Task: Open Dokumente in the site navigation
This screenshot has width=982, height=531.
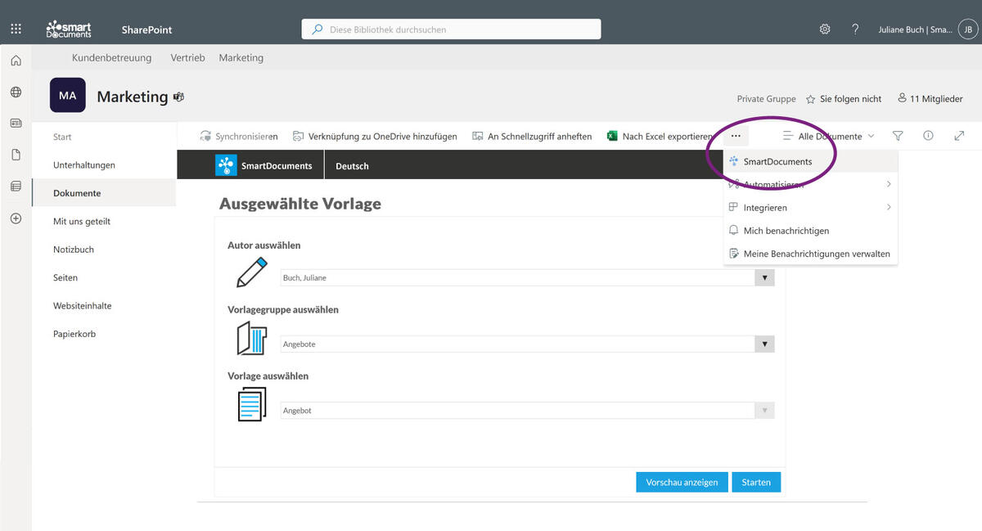Action: (104, 193)
